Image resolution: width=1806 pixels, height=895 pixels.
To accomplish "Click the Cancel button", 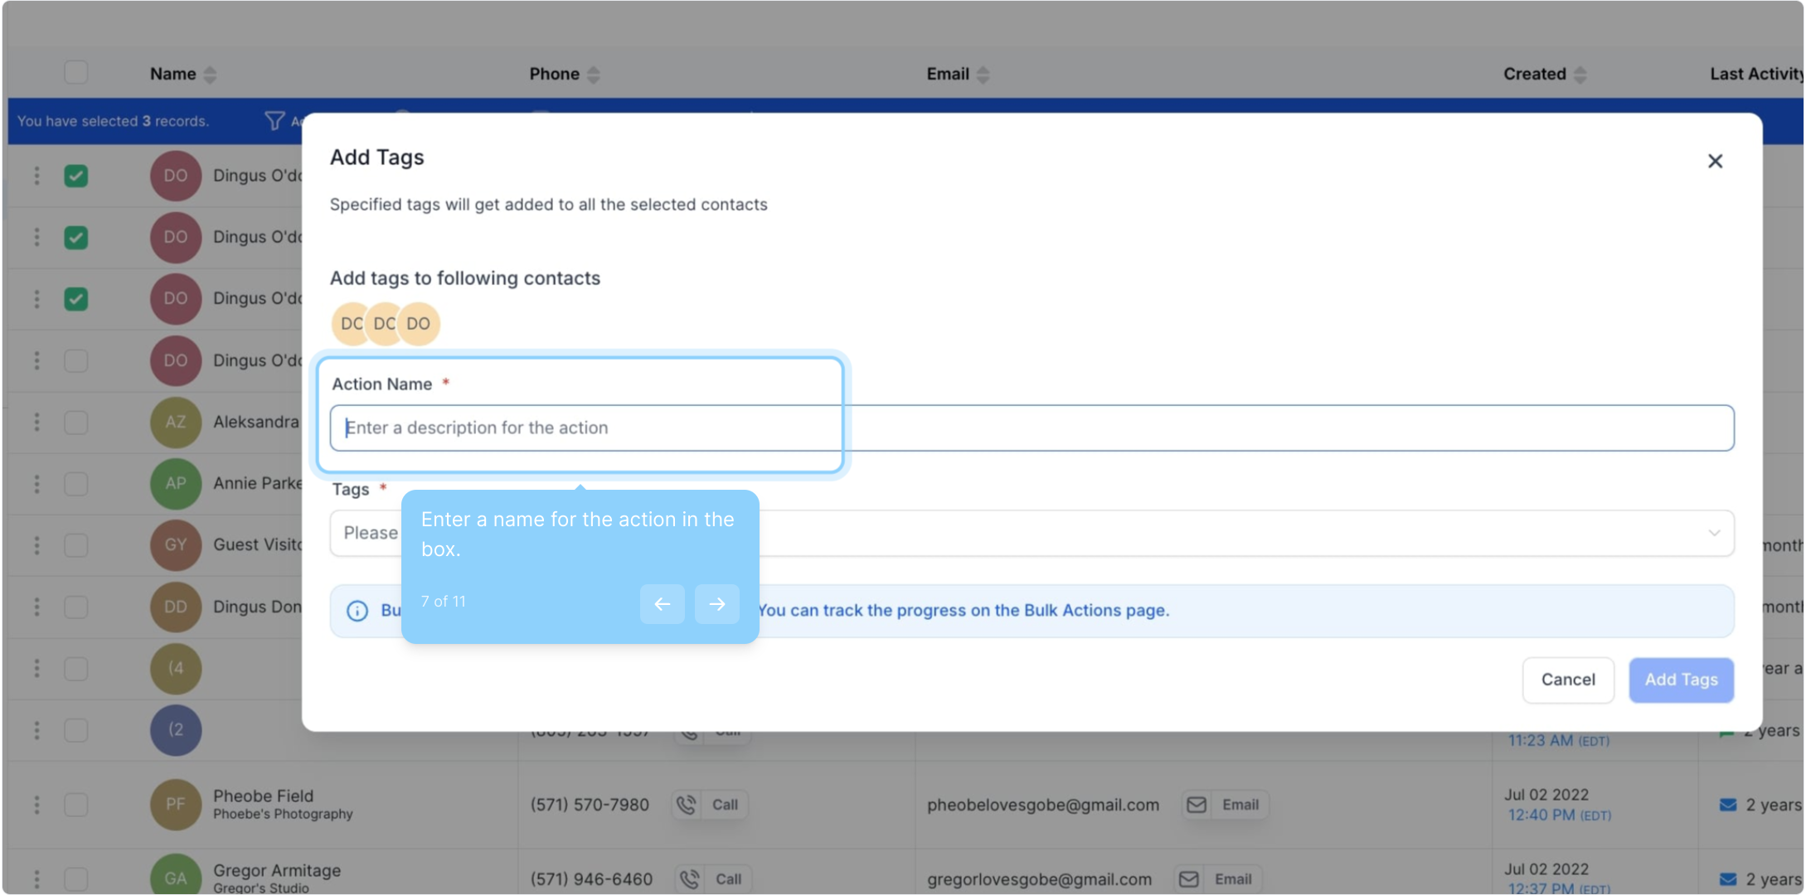I will click(1567, 680).
